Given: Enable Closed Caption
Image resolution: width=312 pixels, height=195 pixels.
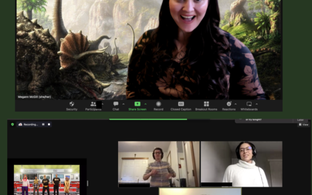Looking at the screenshot, I should coord(181,106).
